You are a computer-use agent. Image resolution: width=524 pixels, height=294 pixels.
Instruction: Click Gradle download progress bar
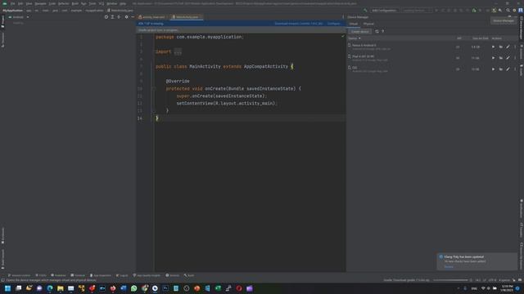pos(451,280)
